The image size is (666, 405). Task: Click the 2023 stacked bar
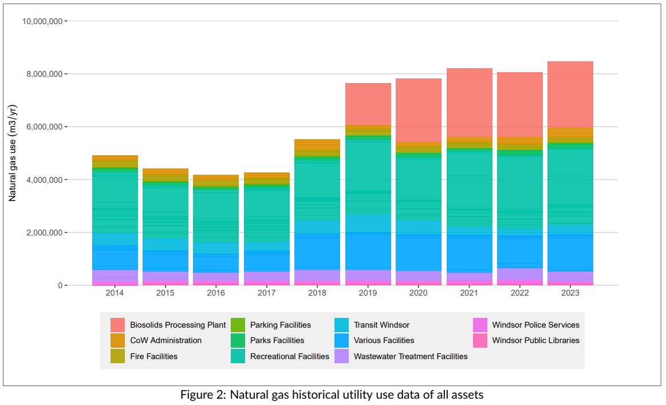[570, 172]
